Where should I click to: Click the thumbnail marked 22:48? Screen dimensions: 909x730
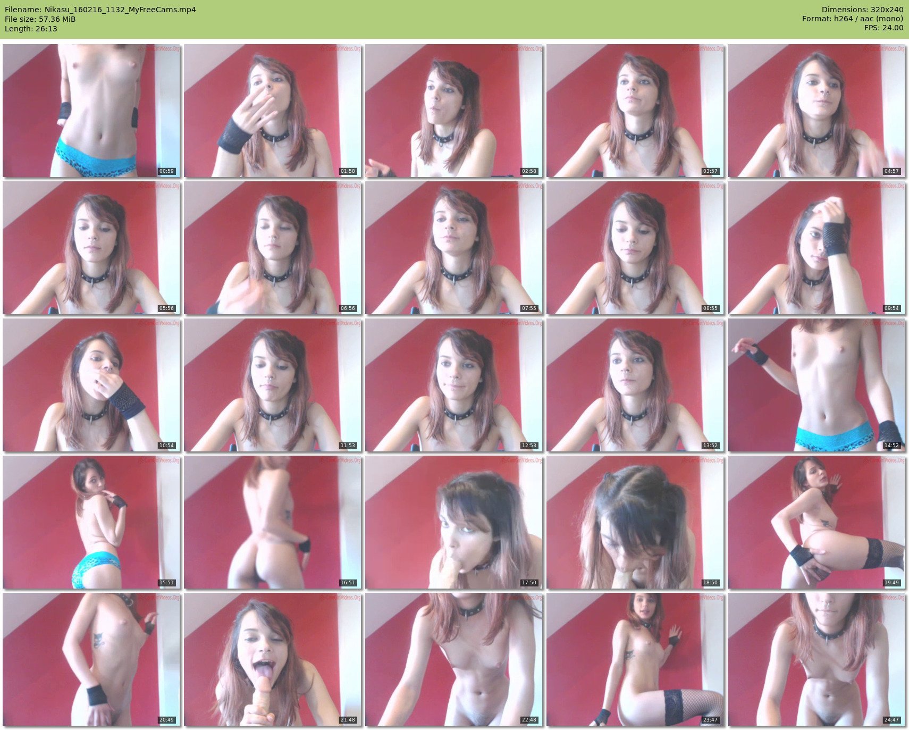pos(454,659)
